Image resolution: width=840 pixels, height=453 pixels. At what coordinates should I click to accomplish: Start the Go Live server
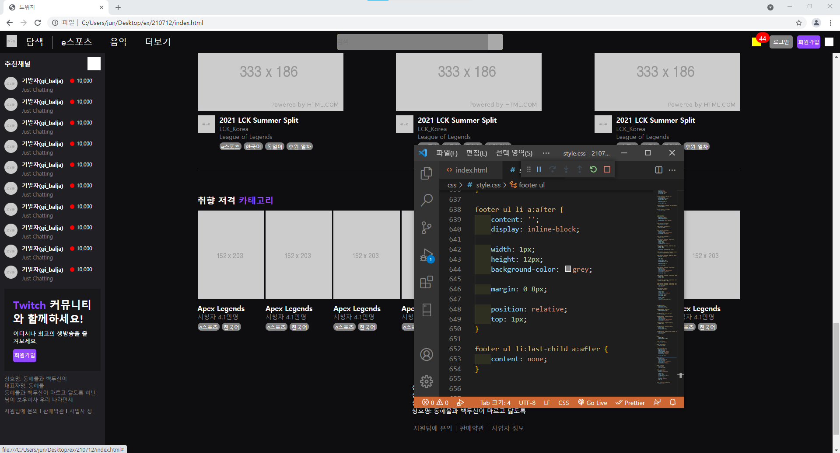point(592,403)
